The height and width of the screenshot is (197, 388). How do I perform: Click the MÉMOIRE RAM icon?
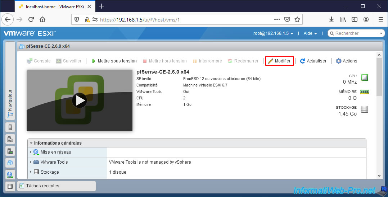coord(365,92)
